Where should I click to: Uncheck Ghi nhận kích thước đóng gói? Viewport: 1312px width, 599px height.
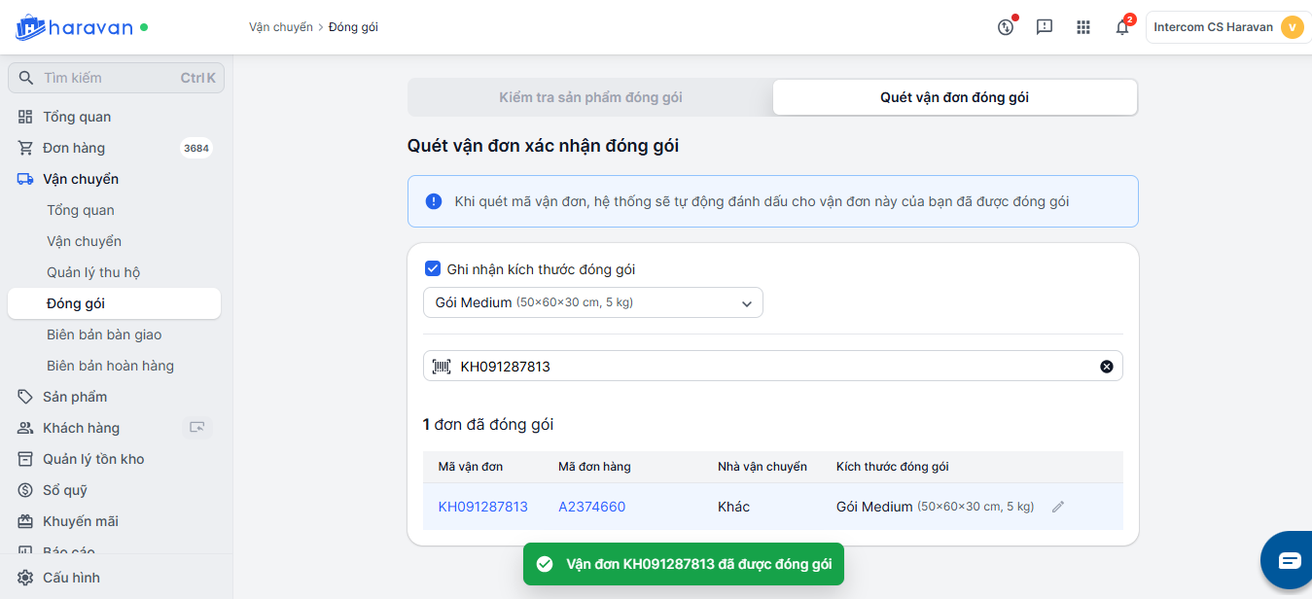434,269
